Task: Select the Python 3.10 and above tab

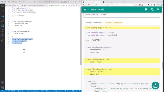Action: tap(114, 23)
